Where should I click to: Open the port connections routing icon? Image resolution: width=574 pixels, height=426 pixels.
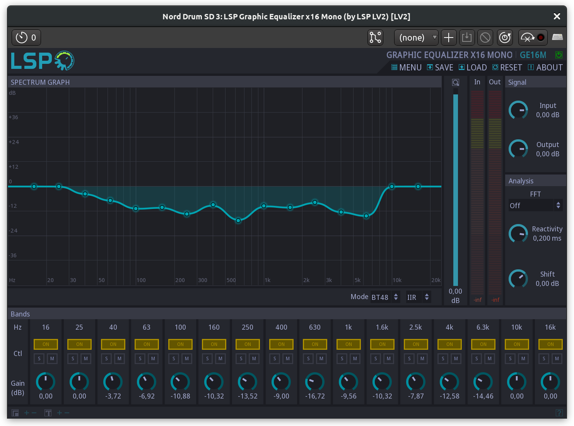click(x=375, y=38)
